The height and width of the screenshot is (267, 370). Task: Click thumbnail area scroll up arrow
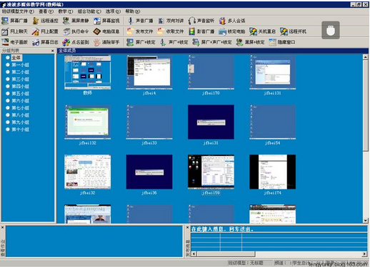coord(366,57)
